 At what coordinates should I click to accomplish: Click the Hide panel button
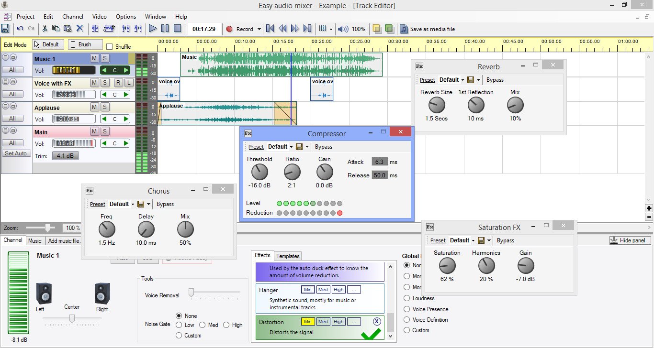point(628,240)
